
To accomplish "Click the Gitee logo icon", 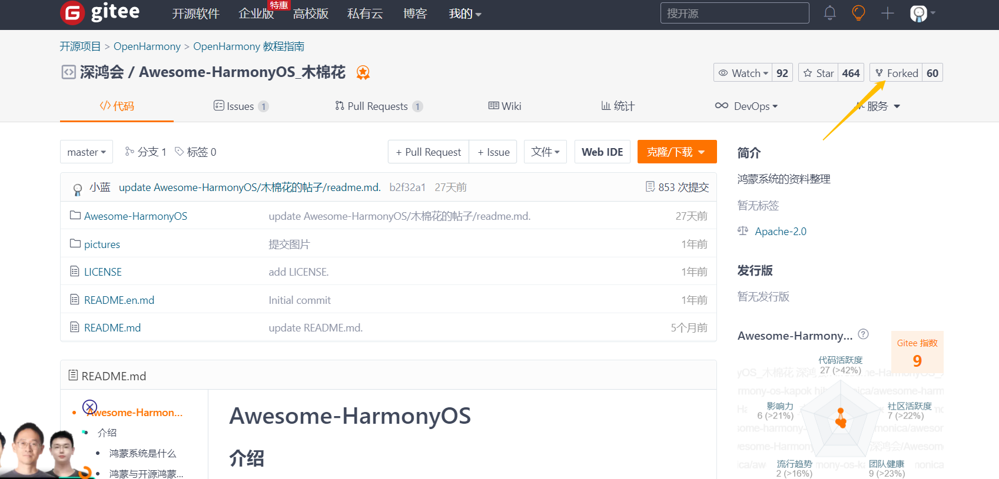I will click(72, 13).
